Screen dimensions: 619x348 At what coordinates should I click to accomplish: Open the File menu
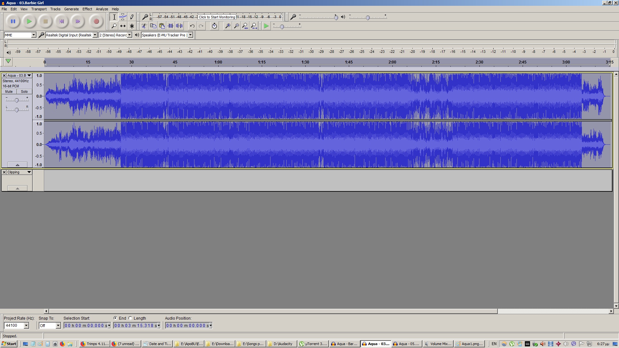coord(4,9)
